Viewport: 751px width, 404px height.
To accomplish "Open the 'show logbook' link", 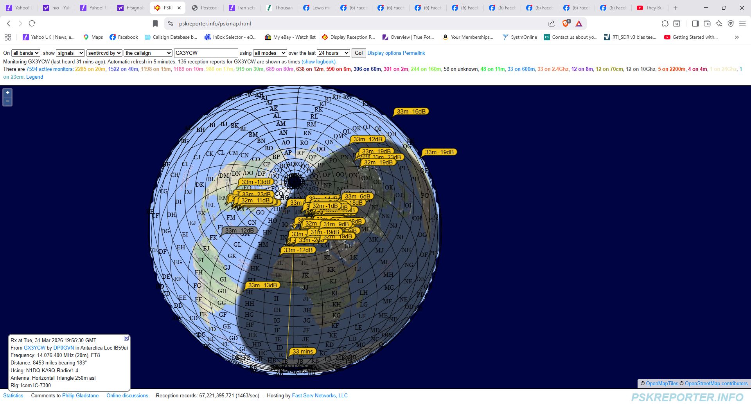I will [319, 61].
